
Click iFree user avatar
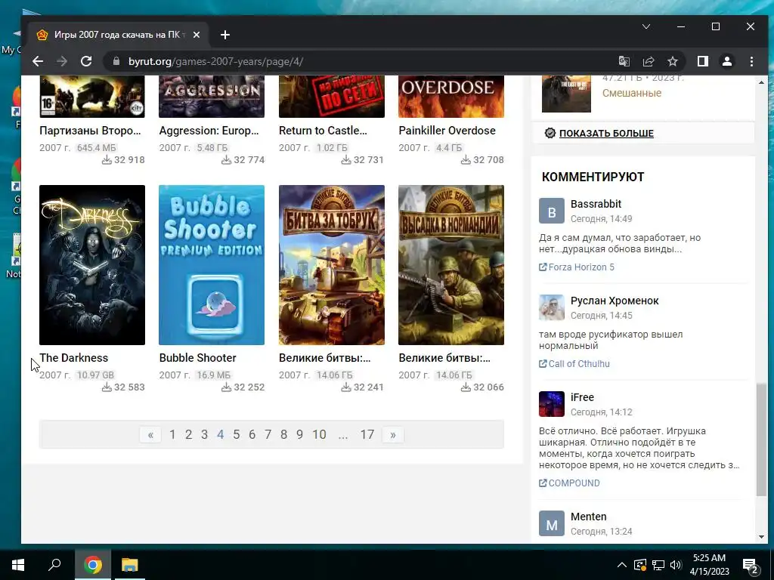coord(551,404)
